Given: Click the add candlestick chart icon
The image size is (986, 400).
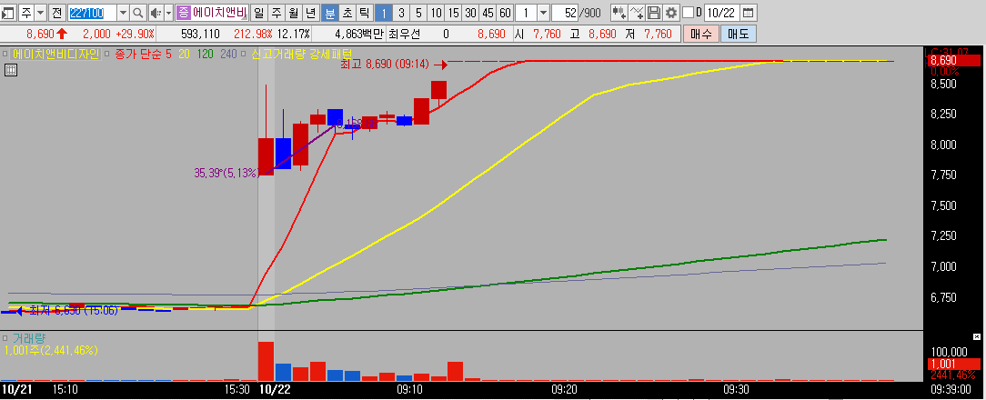Looking at the screenshot, I should pyautogui.click(x=619, y=12).
